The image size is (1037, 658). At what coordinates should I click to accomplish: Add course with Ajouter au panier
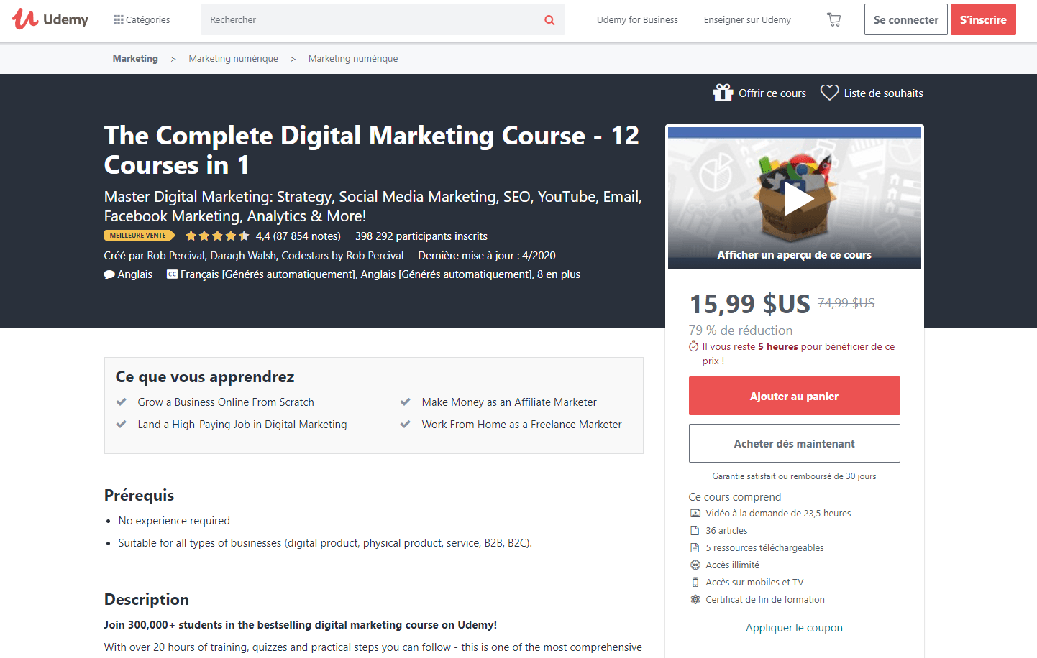[x=794, y=396]
